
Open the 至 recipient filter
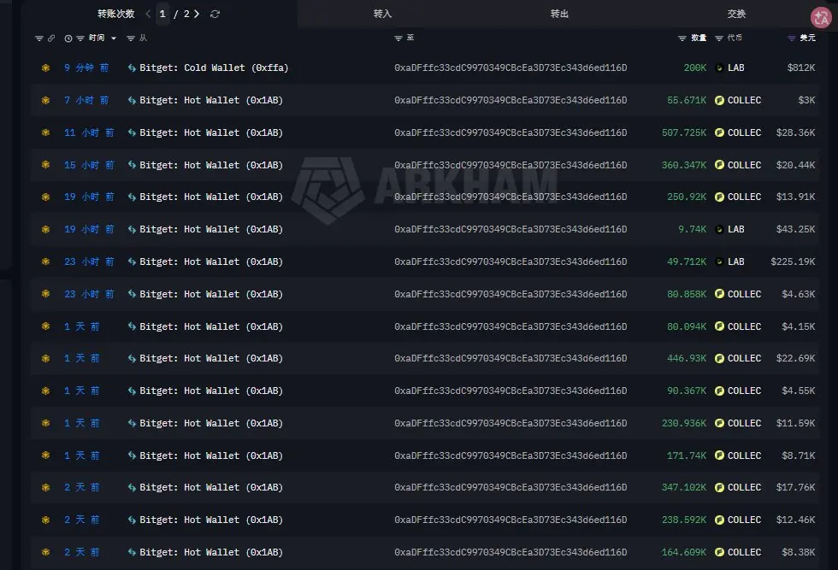(x=398, y=38)
